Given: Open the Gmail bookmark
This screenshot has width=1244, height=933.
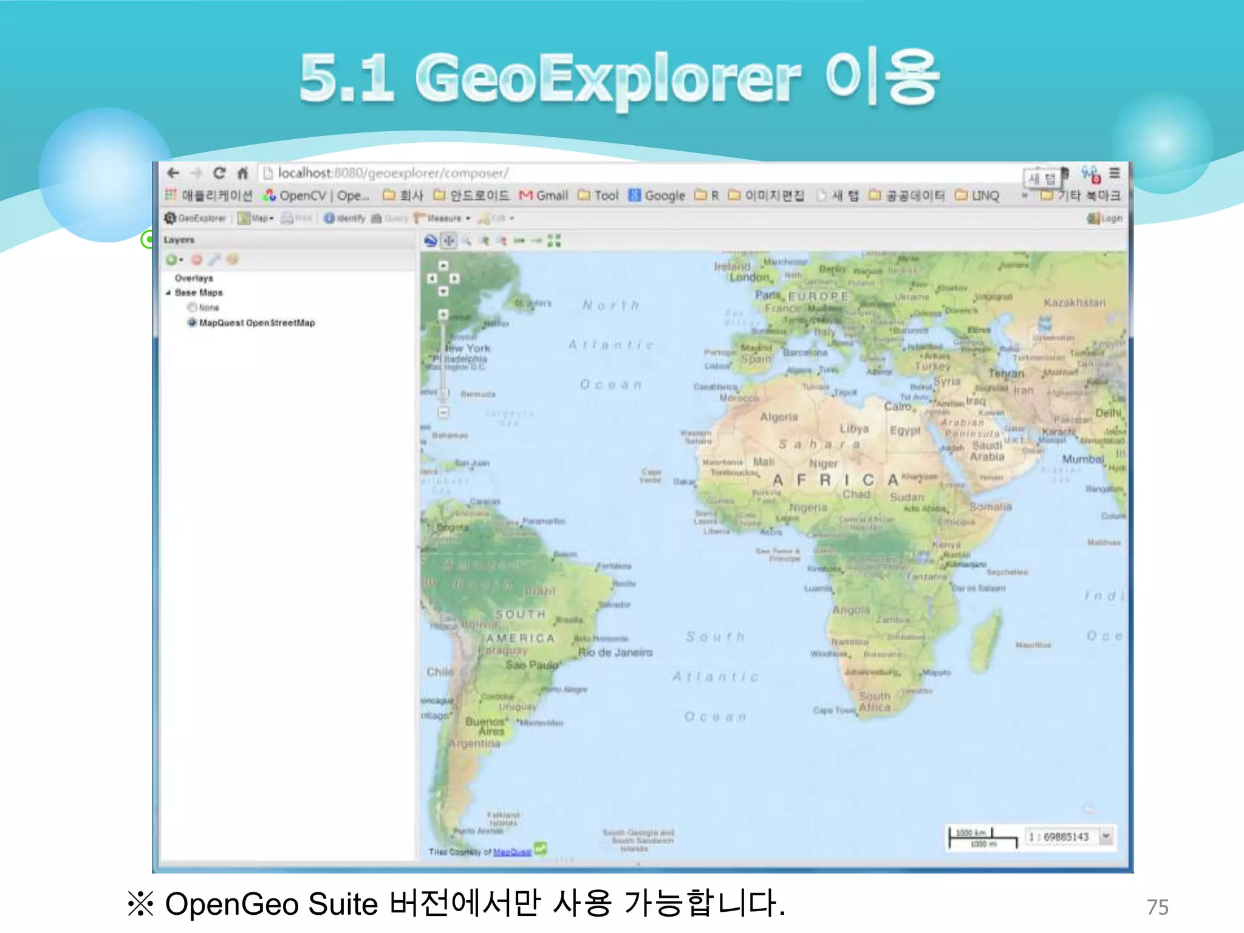Looking at the screenshot, I should pos(544,196).
